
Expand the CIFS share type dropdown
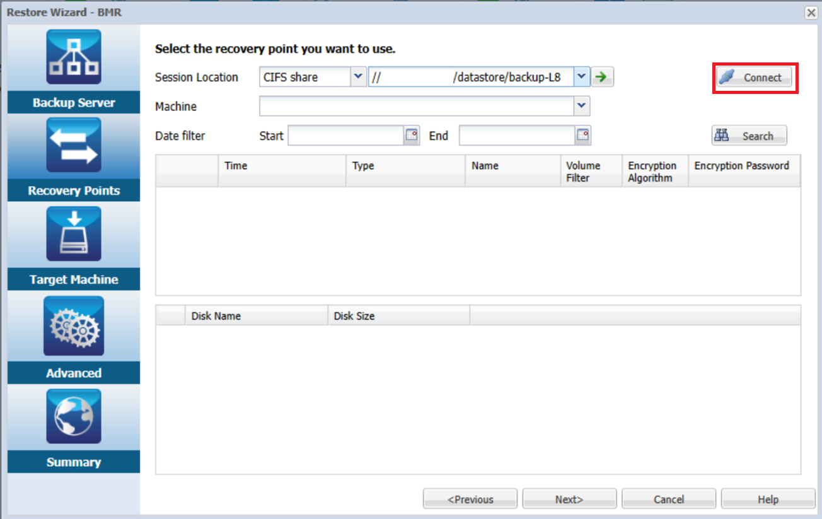pyautogui.click(x=358, y=77)
